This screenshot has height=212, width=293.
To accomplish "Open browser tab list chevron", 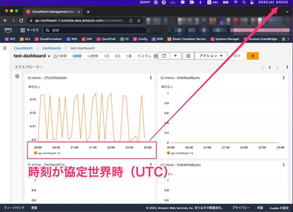I will coord(287,12).
